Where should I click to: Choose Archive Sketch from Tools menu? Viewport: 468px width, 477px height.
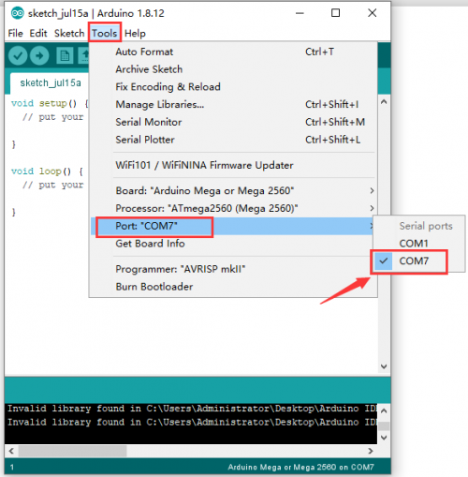click(x=233, y=69)
